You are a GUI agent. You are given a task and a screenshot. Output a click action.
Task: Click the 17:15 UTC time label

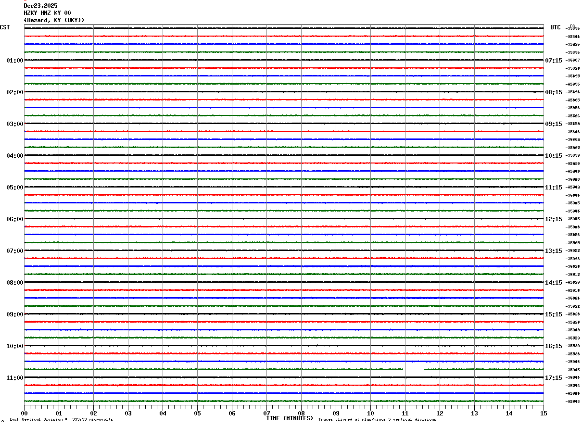554,378
